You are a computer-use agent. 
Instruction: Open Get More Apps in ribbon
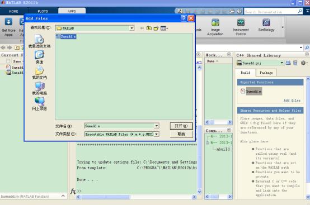(8, 27)
